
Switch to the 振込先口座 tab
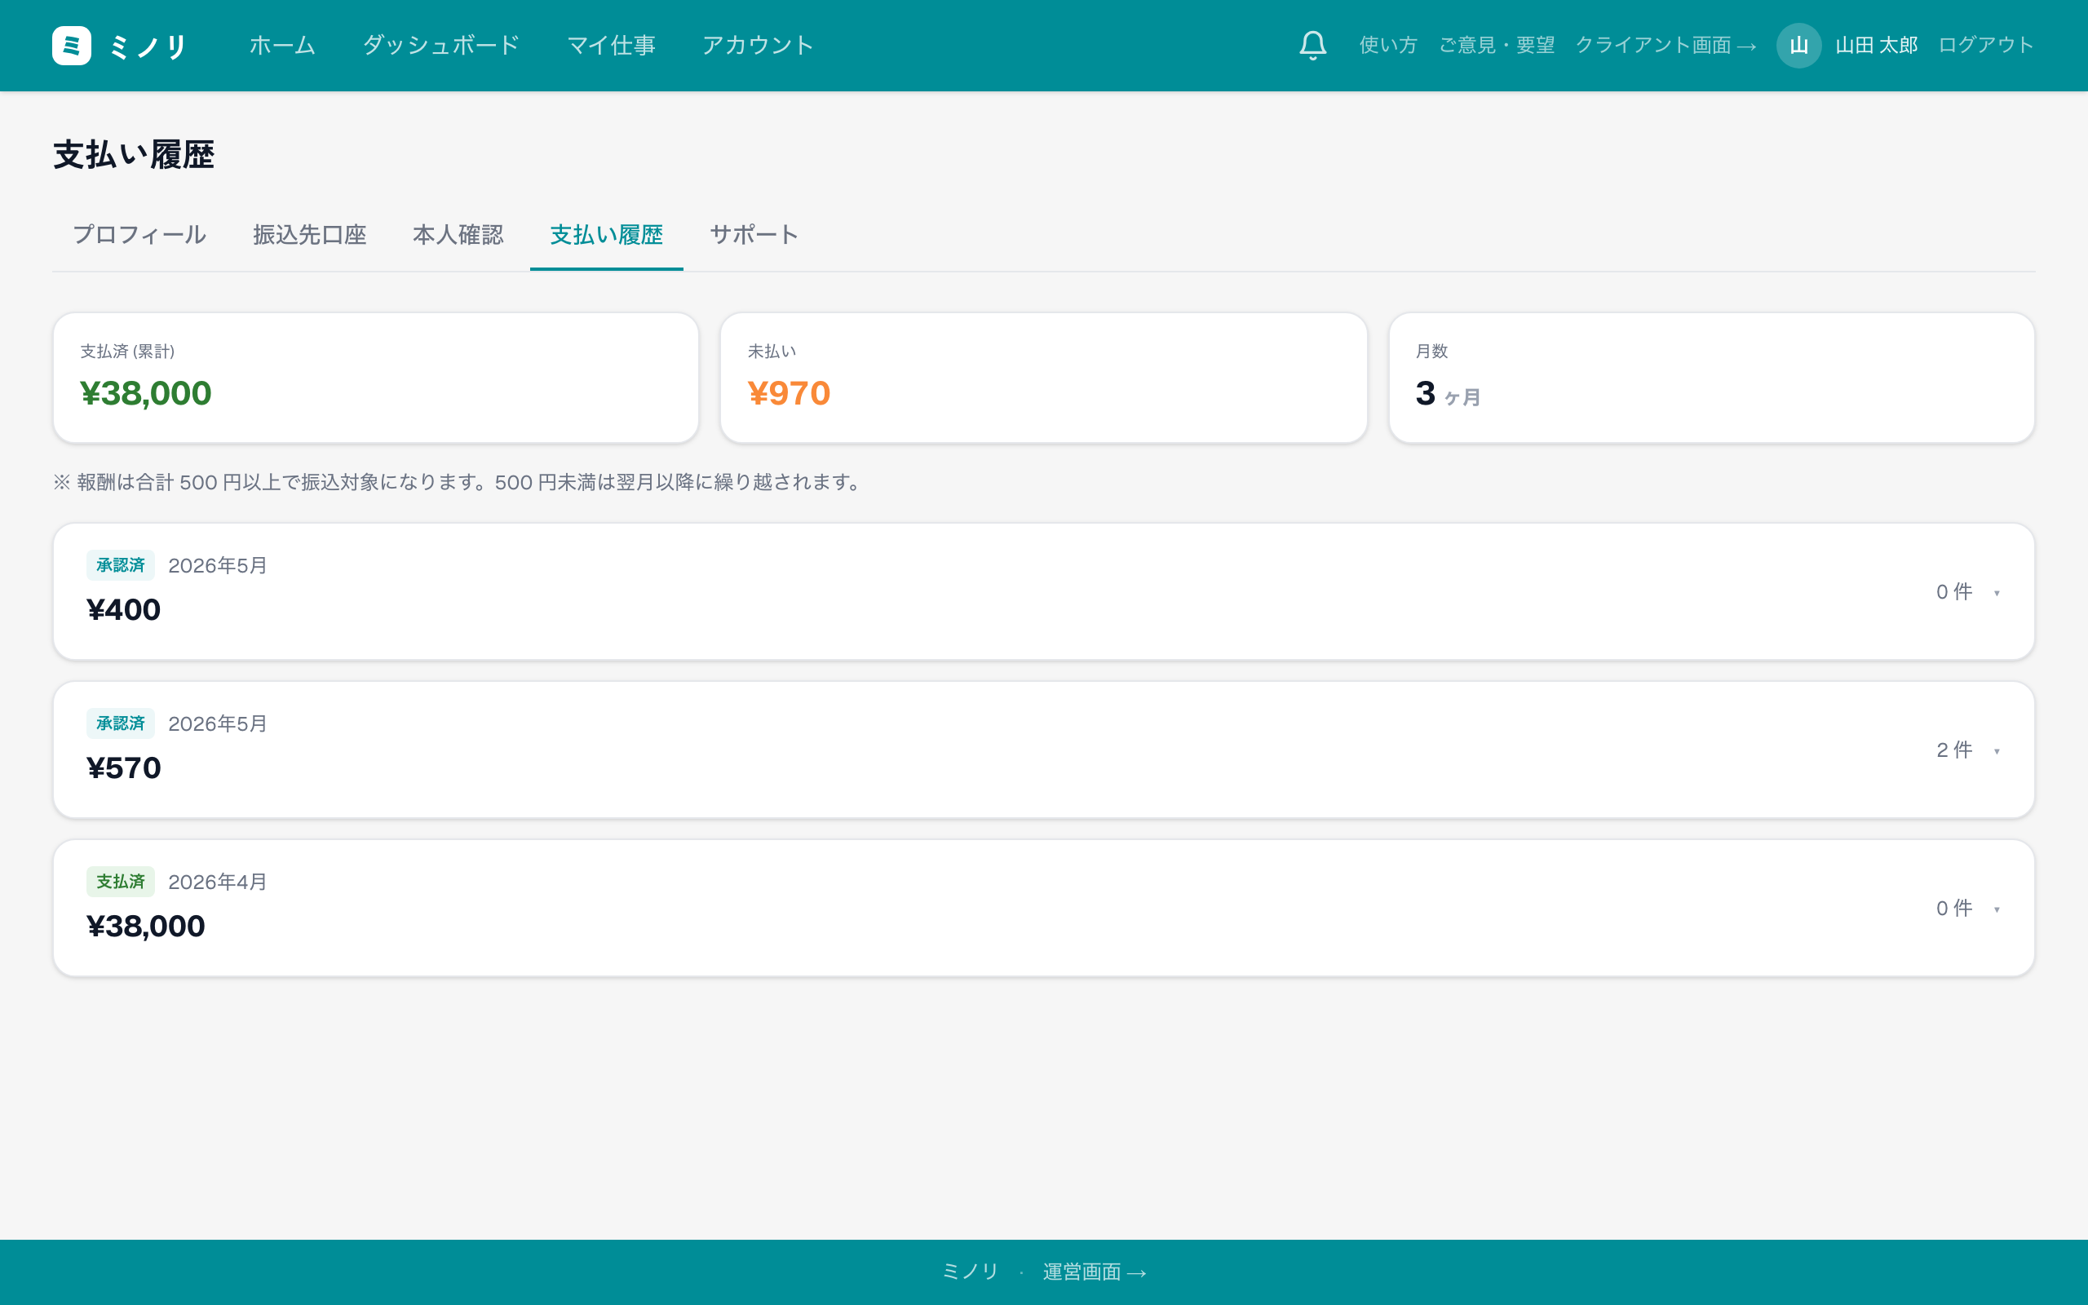point(310,235)
